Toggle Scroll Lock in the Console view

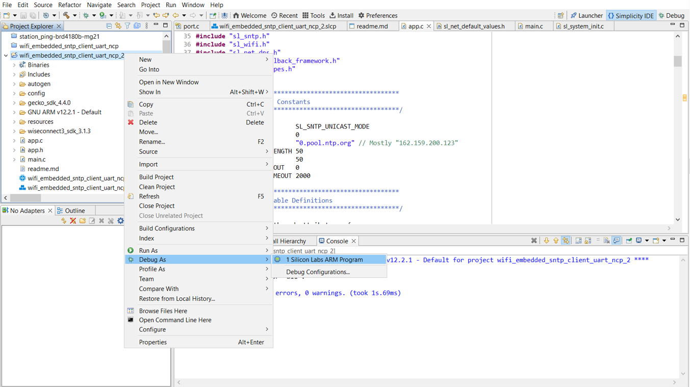(x=587, y=240)
